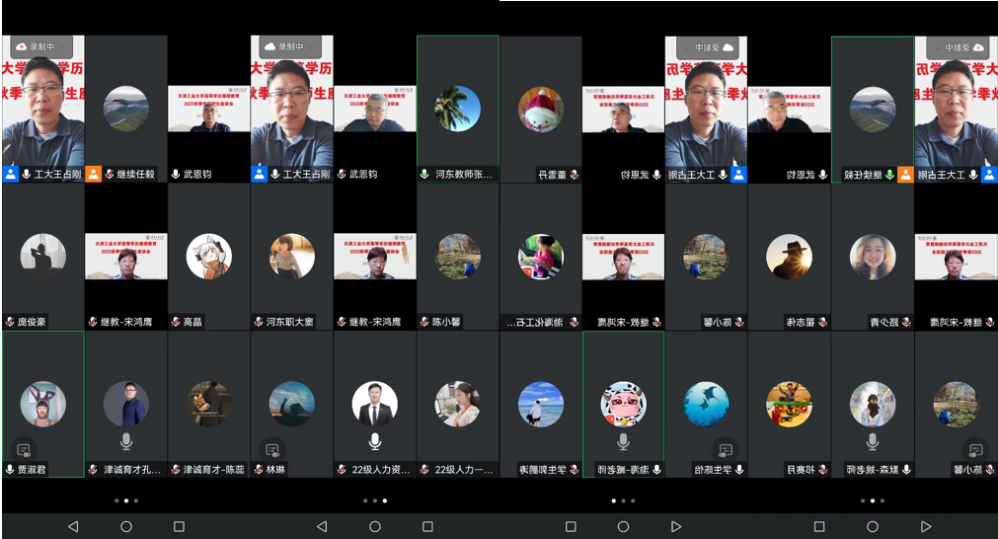Tap the caption icon above 贾淑君's name
This screenshot has width=998, height=539.
tap(24, 450)
